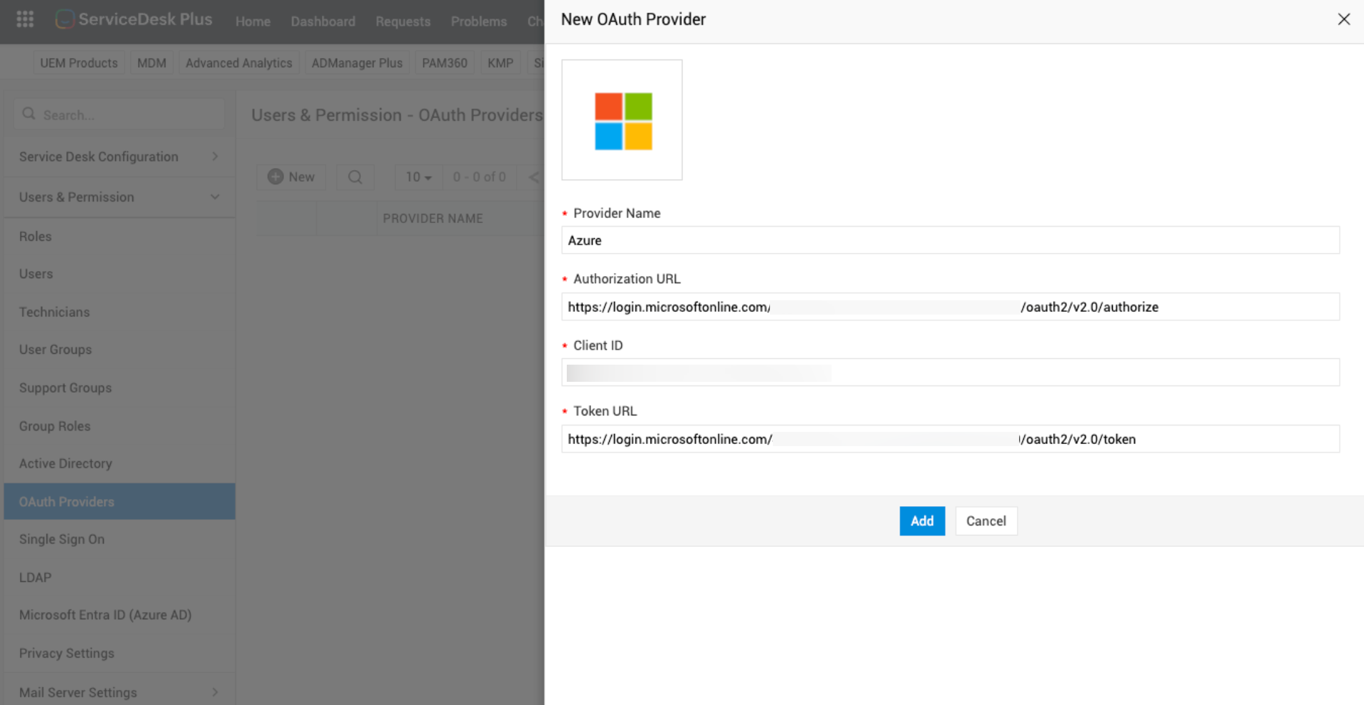The image size is (1364, 705).
Task: Focus the Provider Name field
Action: coord(950,240)
